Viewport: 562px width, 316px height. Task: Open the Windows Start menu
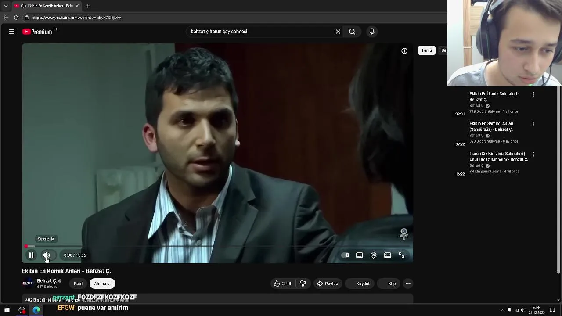[x=7, y=310]
